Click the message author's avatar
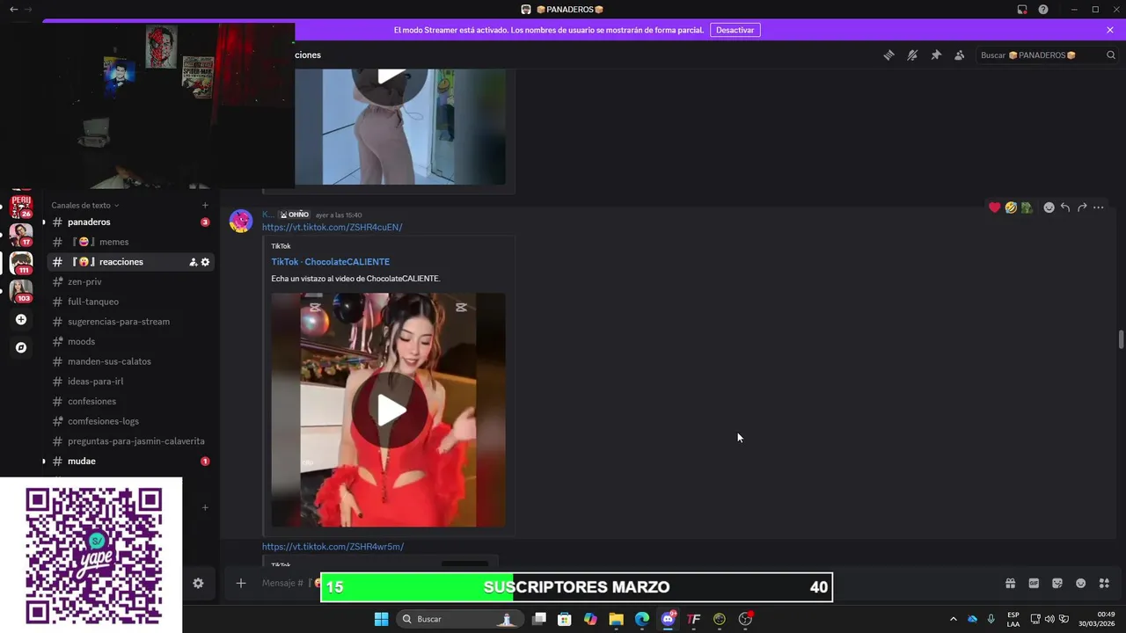Screen dimensions: 1126x633 (241, 221)
